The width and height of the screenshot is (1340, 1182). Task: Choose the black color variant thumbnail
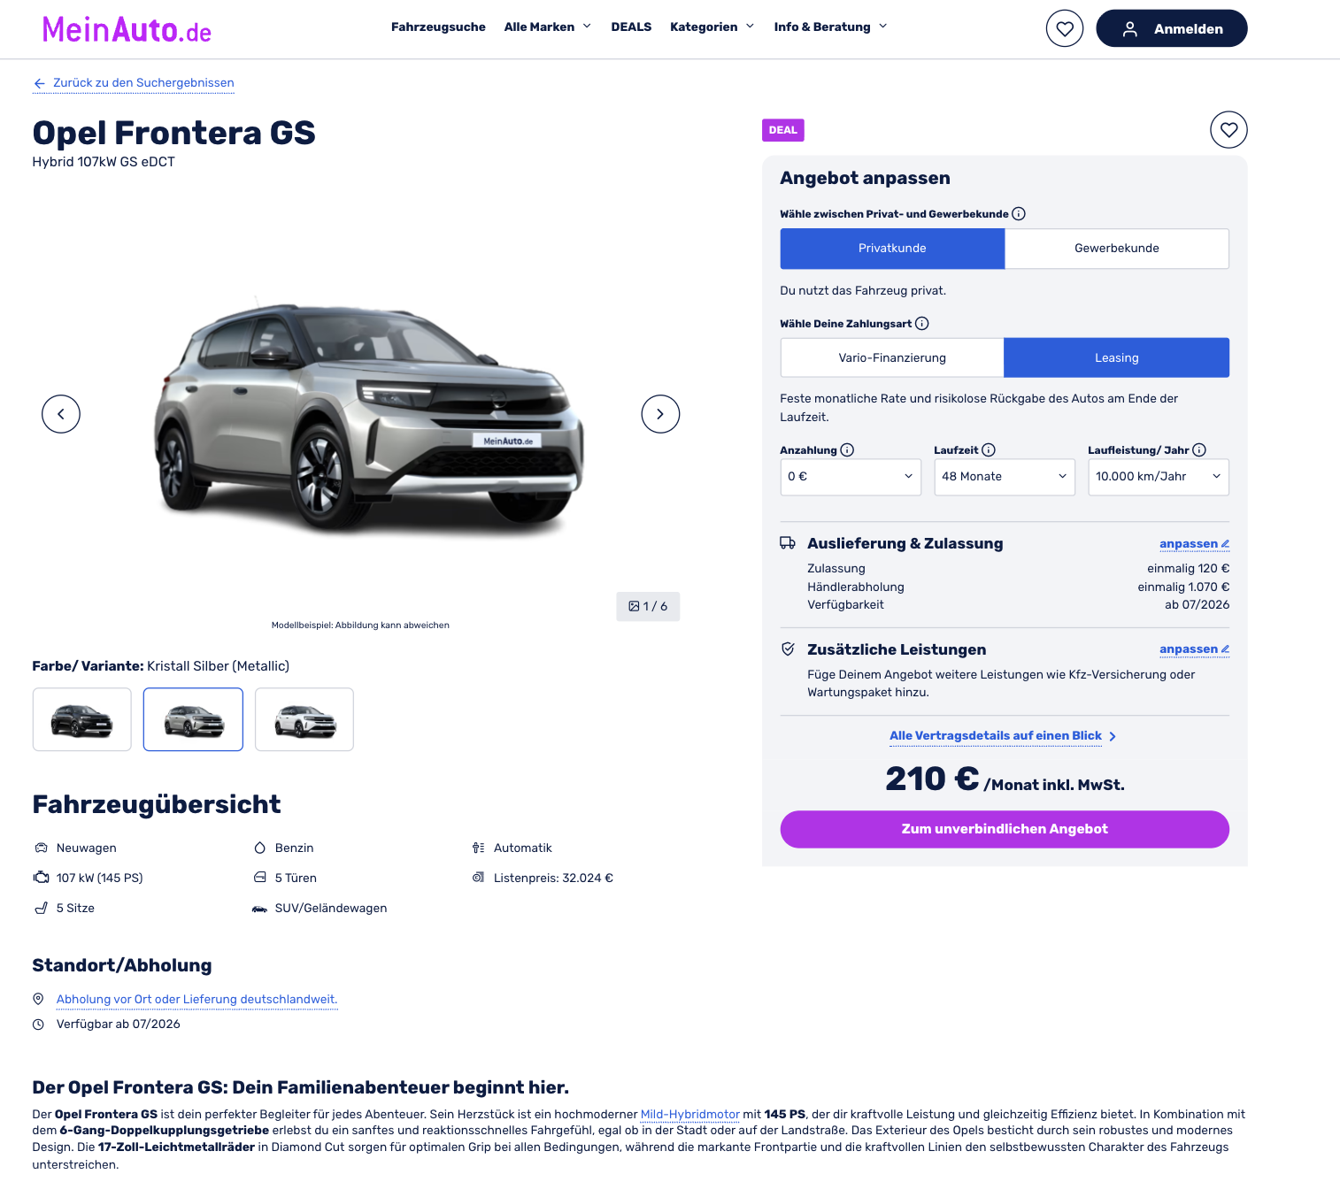[82, 719]
